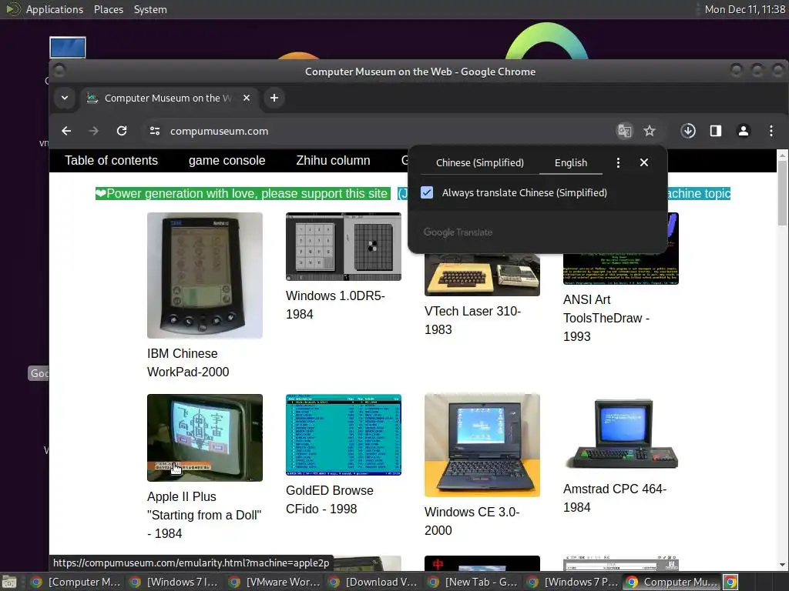Open the Places menu in top panel

point(108,9)
